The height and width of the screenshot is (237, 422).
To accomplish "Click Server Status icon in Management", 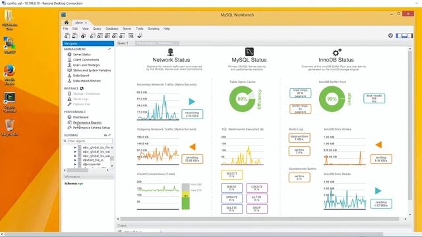I will click(x=69, y=54).
